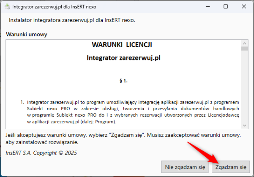The image size is (254, 177).
Task: Click the "Instalator integratora zarezerwuj.pl" header text
Action: pos(72,20)
